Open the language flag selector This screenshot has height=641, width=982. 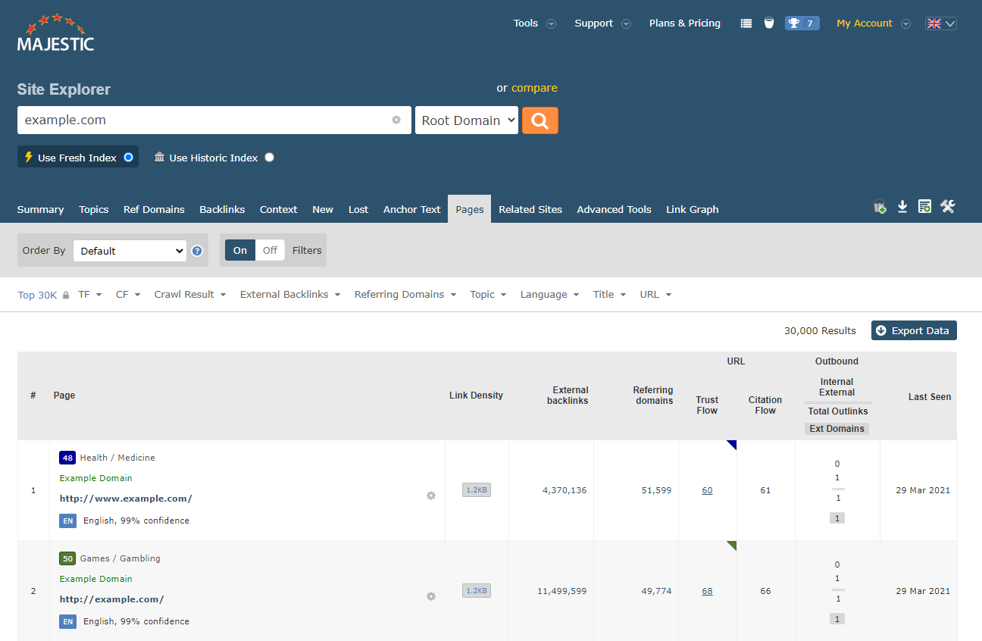point(940,23)
